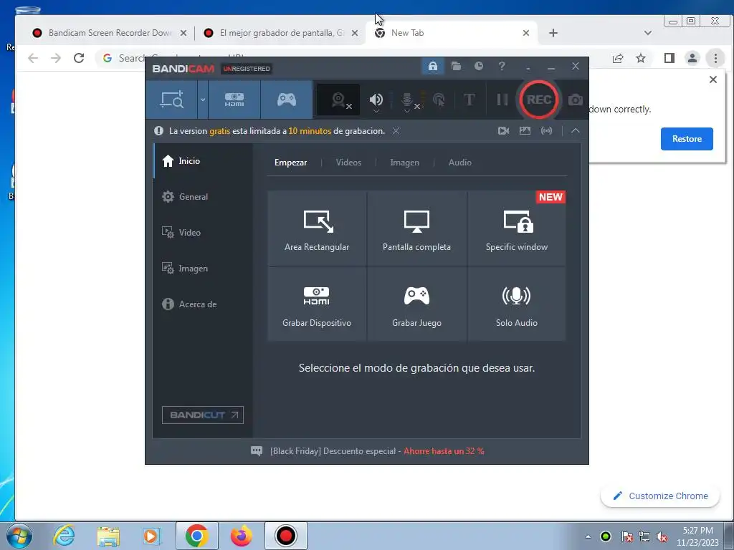Choose Pantalla completa recording mode
734x550 pixels.
(x=416, y=228)
